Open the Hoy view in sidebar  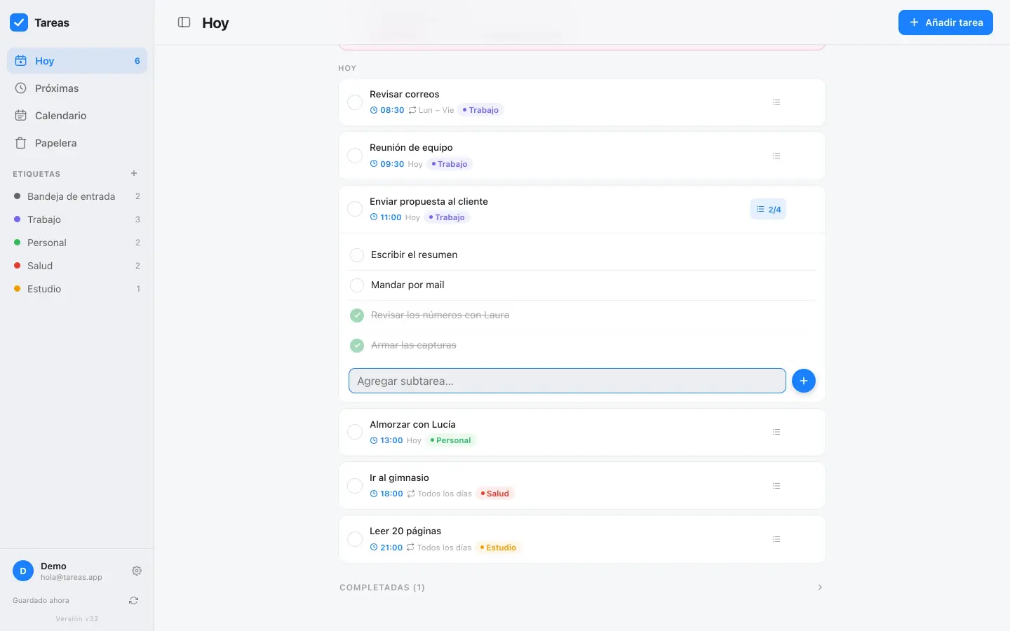click(x=77, y=61)
